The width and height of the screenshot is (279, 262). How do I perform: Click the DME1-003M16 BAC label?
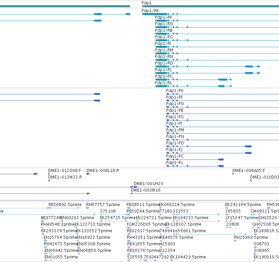[x=146, y=190]
